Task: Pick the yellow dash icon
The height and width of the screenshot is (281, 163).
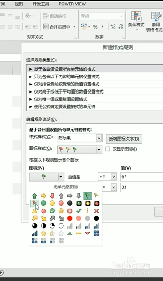Action: (79, 233)
